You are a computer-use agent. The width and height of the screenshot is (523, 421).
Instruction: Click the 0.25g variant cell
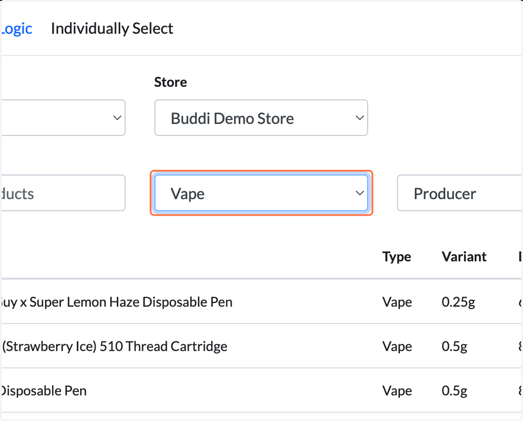tap(458, 302)
